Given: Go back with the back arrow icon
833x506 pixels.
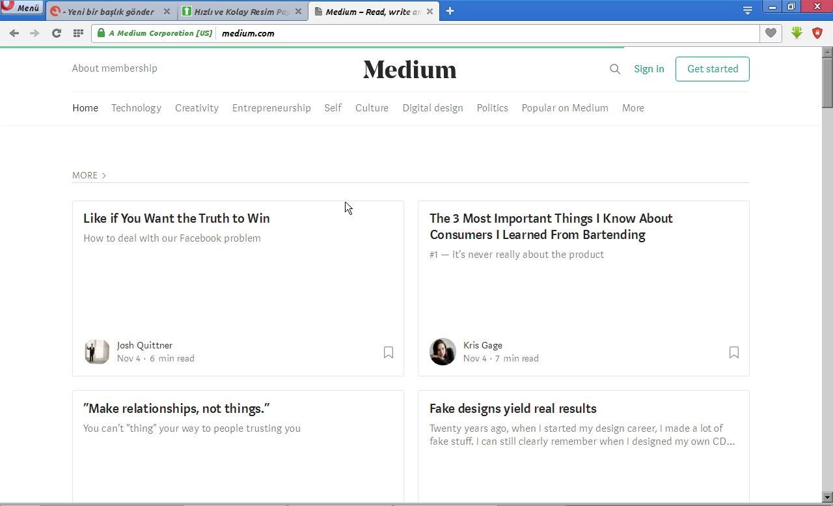Looking at the screenshot, I should [x=14, y=33].
